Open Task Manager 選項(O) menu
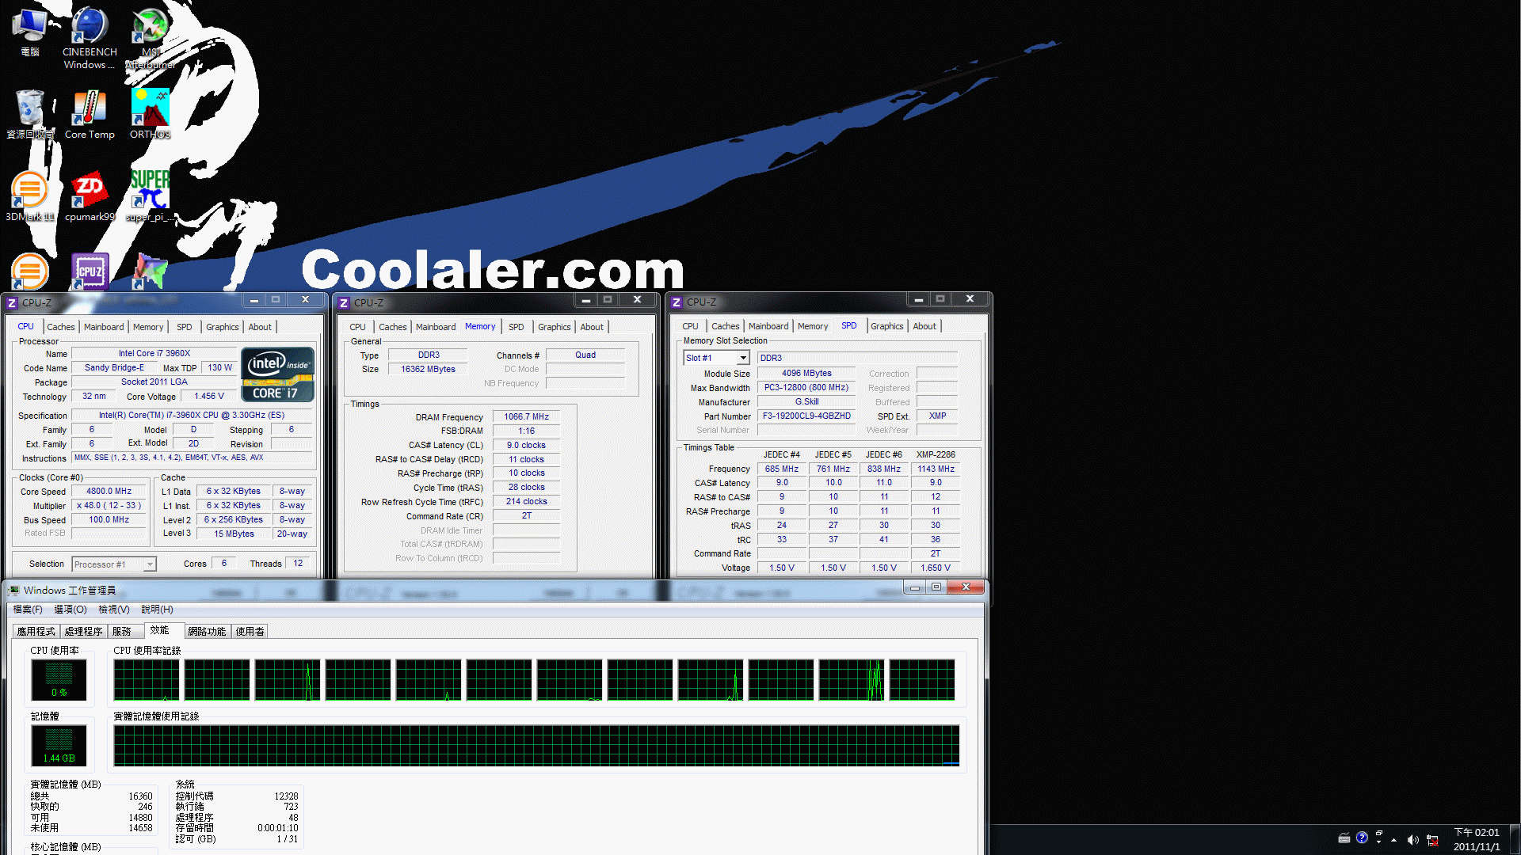The height and width of the screenshot is (855, 1521). pos(70,610)
